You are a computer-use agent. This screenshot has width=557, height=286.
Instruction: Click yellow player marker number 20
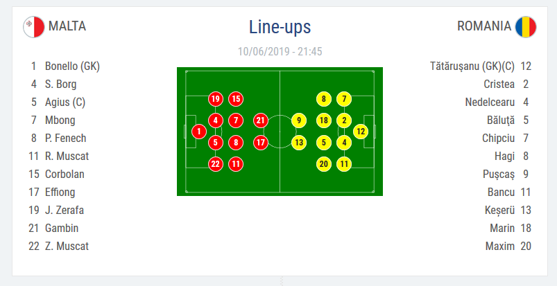pyautogui.click(x=323, y=164)
